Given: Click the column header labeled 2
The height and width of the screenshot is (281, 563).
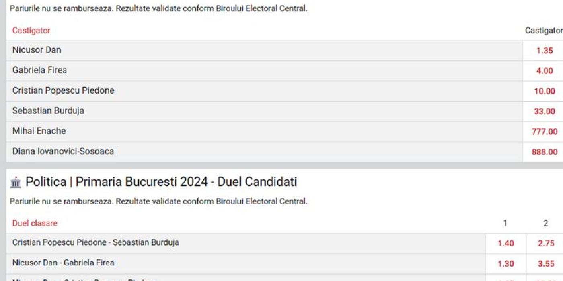Looking at the screenshot, I should pos(545,223).
